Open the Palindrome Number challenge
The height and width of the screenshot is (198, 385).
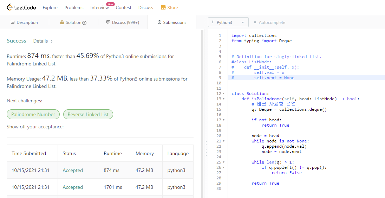pyautogui.click(x=33, y=114)
